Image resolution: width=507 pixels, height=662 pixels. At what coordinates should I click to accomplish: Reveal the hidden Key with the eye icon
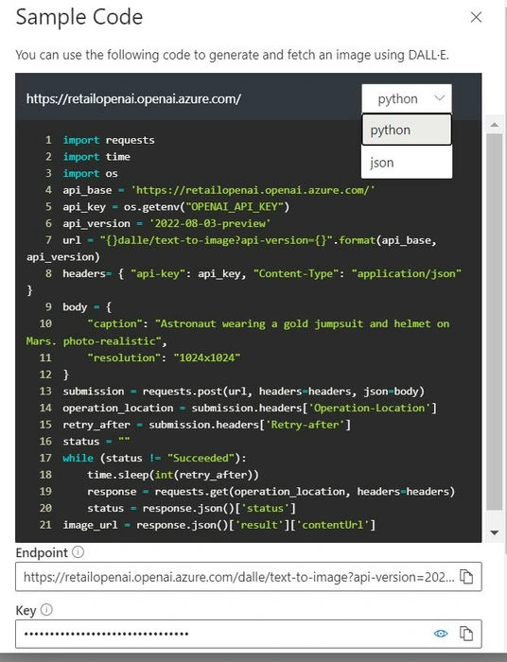coord(441,634)
